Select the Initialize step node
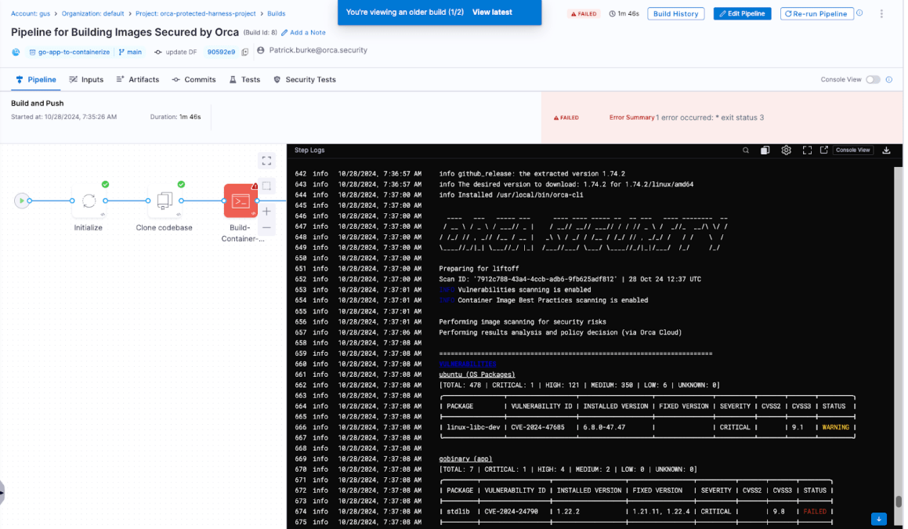 (89, 201)
